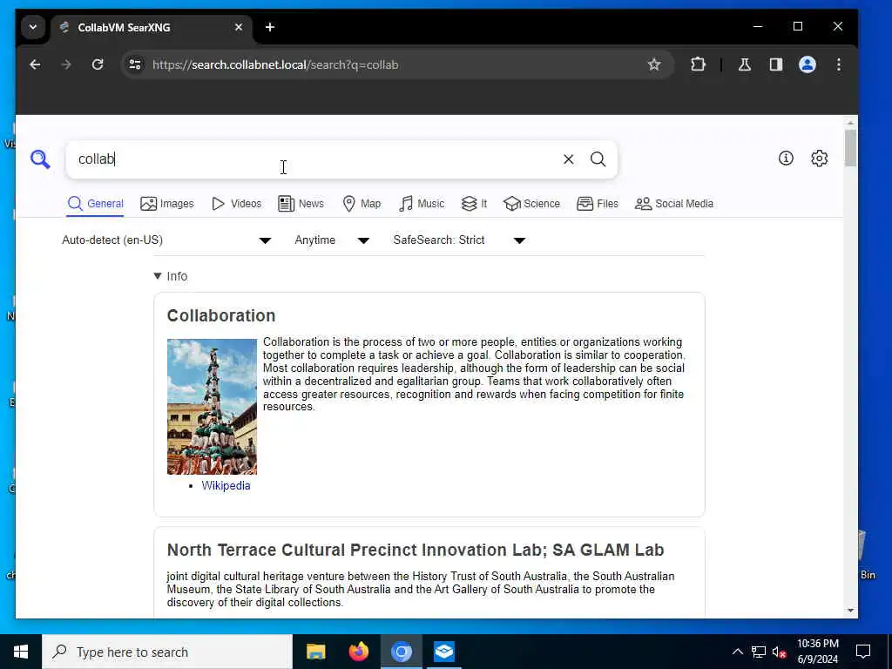Switch to the Music category tab
This screenshot has height=669, width=892.
click(422, 204)
